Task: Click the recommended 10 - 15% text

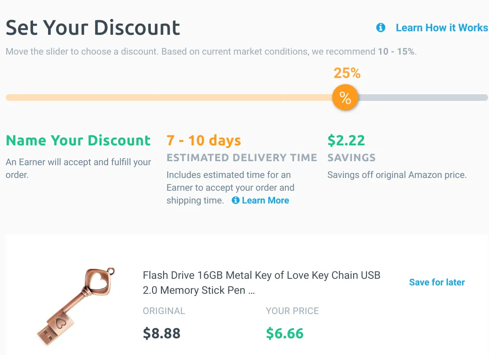Action: pyautogui.click(x=396, y=52)
